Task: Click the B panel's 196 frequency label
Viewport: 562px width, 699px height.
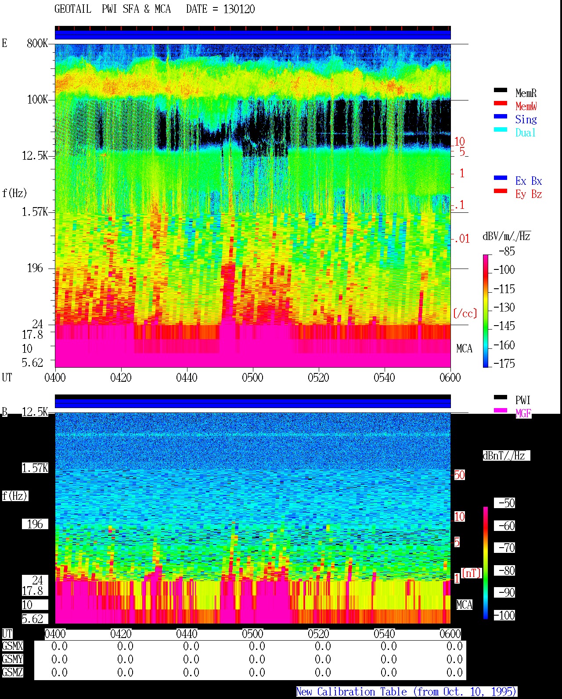Action: click(35, 524)
